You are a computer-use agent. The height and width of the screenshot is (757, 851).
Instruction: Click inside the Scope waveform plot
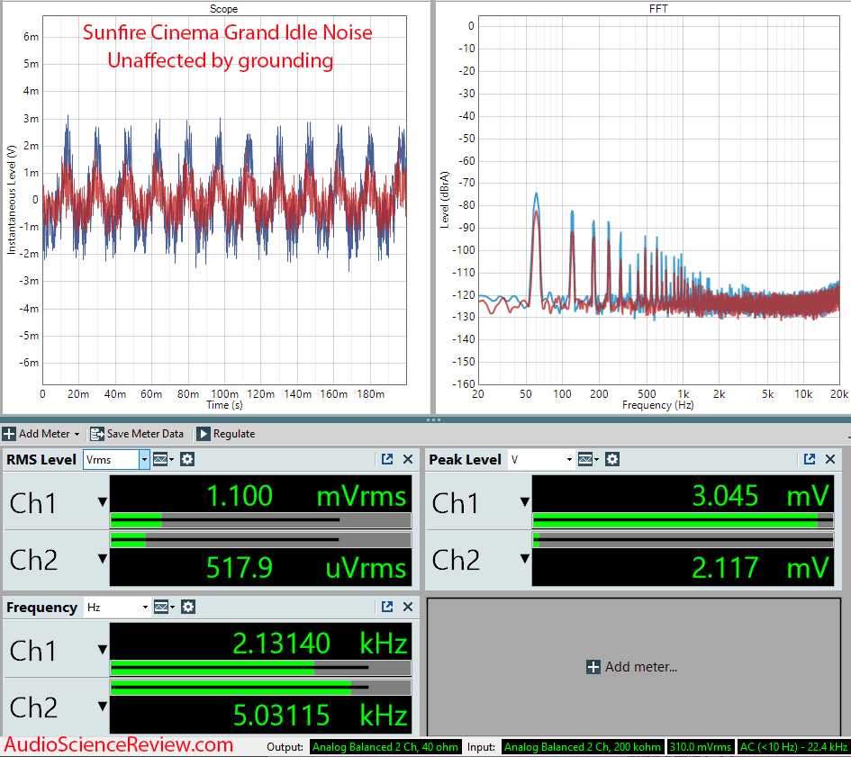point(224,200)
